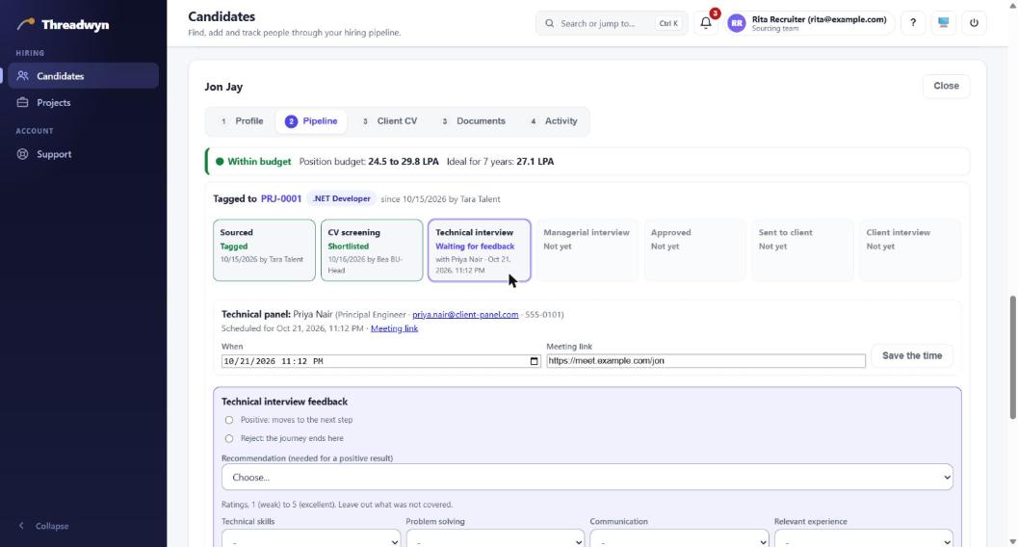Focus the Meeting link URL field
1018x547 pixels.
tap(706, 361)
